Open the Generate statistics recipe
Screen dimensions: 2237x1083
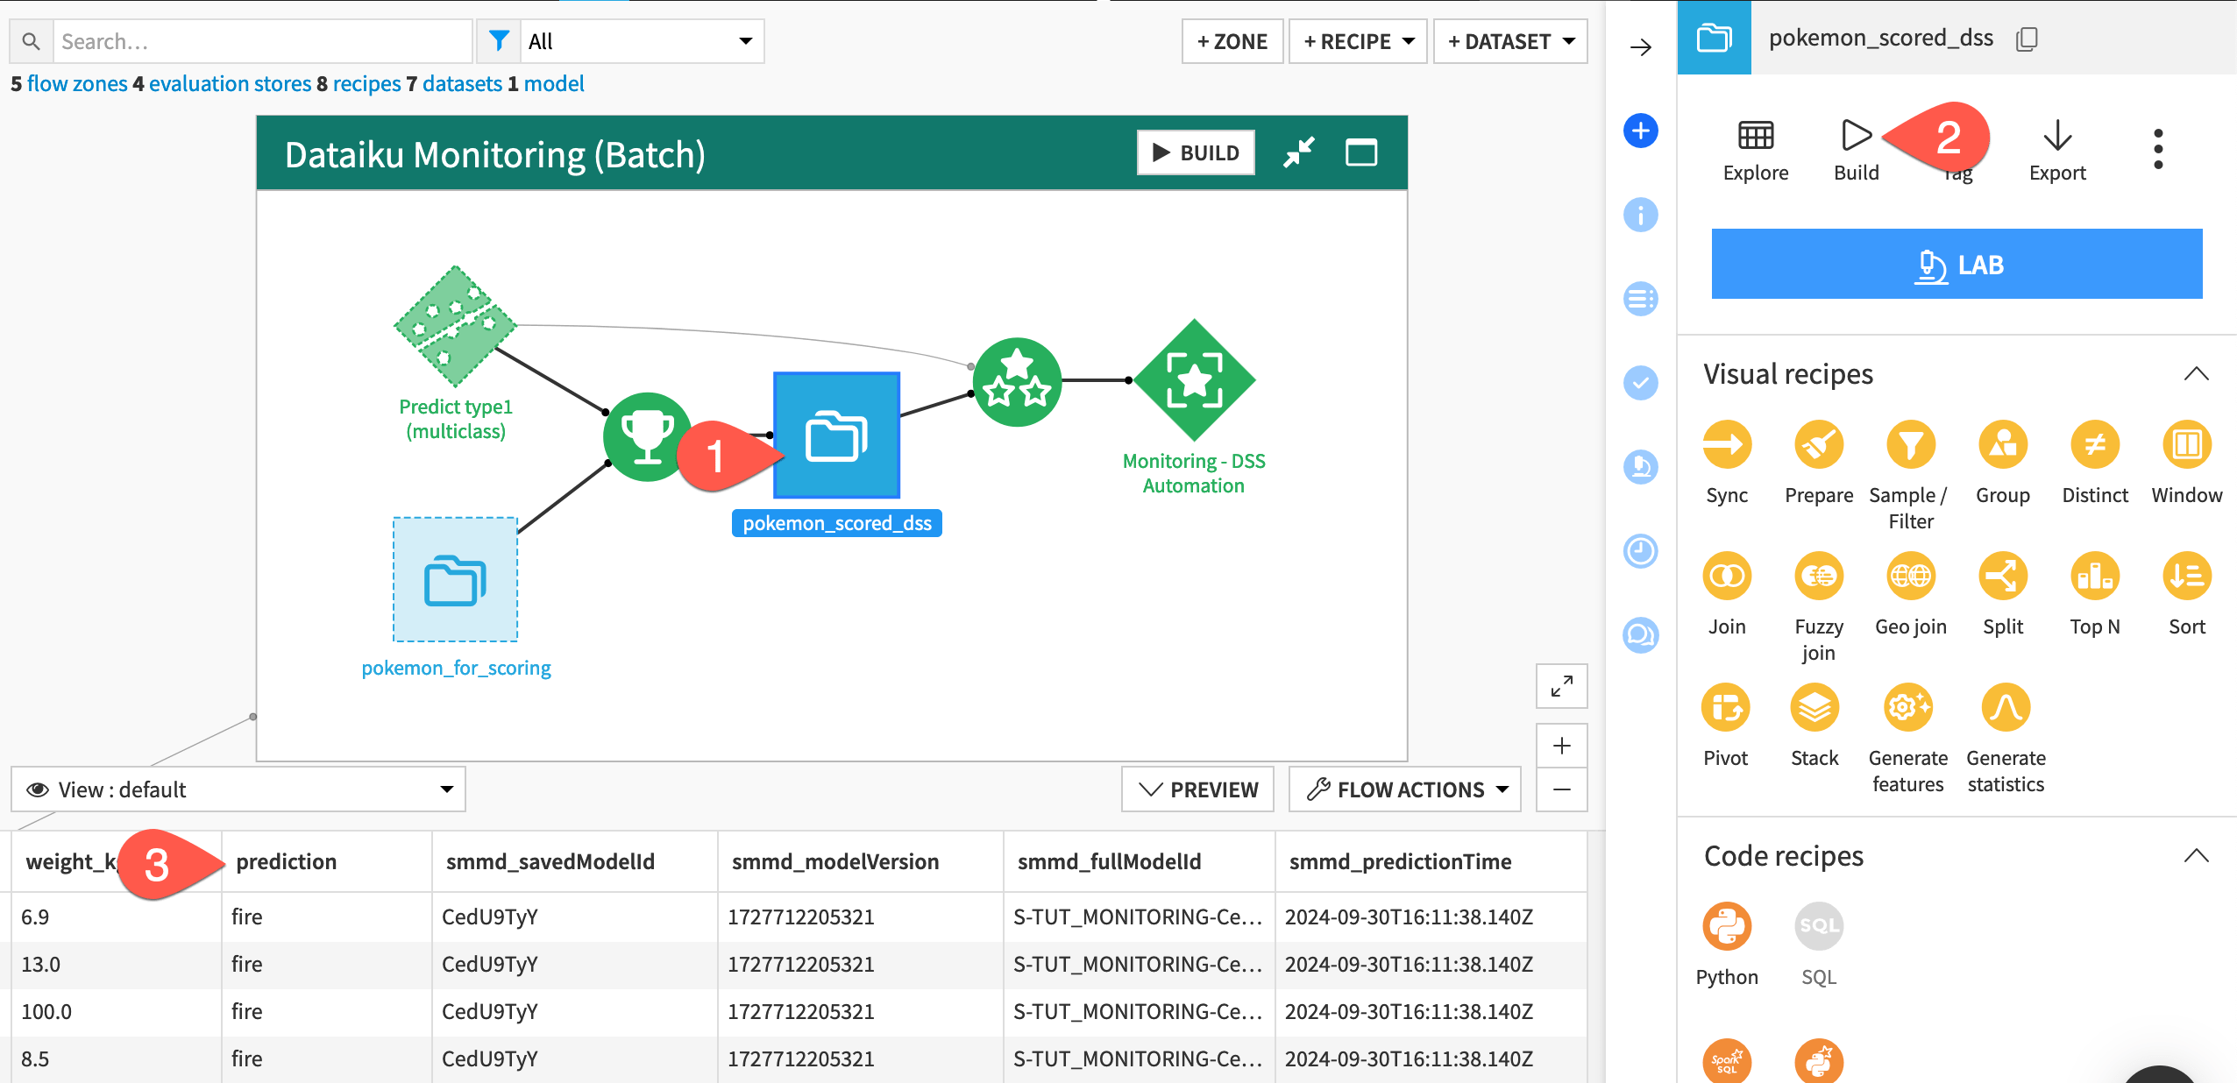pyautogui.click(x=2005, y=708)
